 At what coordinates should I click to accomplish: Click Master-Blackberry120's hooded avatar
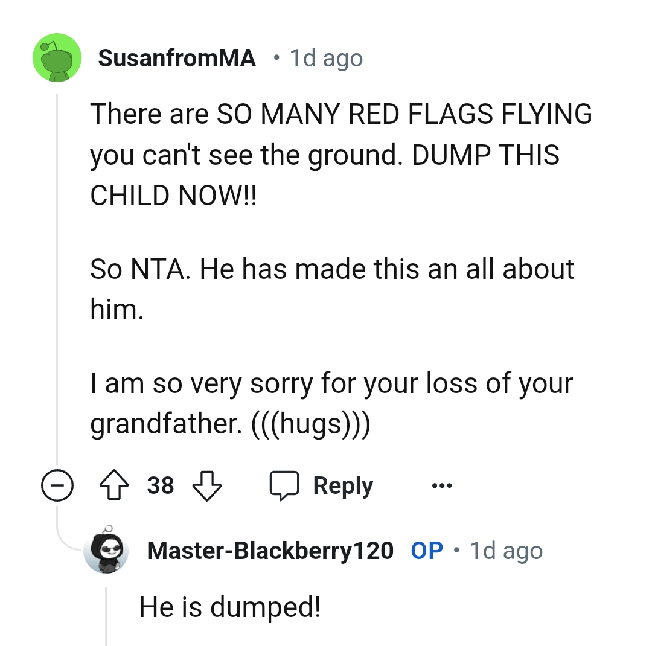point(107,550)
